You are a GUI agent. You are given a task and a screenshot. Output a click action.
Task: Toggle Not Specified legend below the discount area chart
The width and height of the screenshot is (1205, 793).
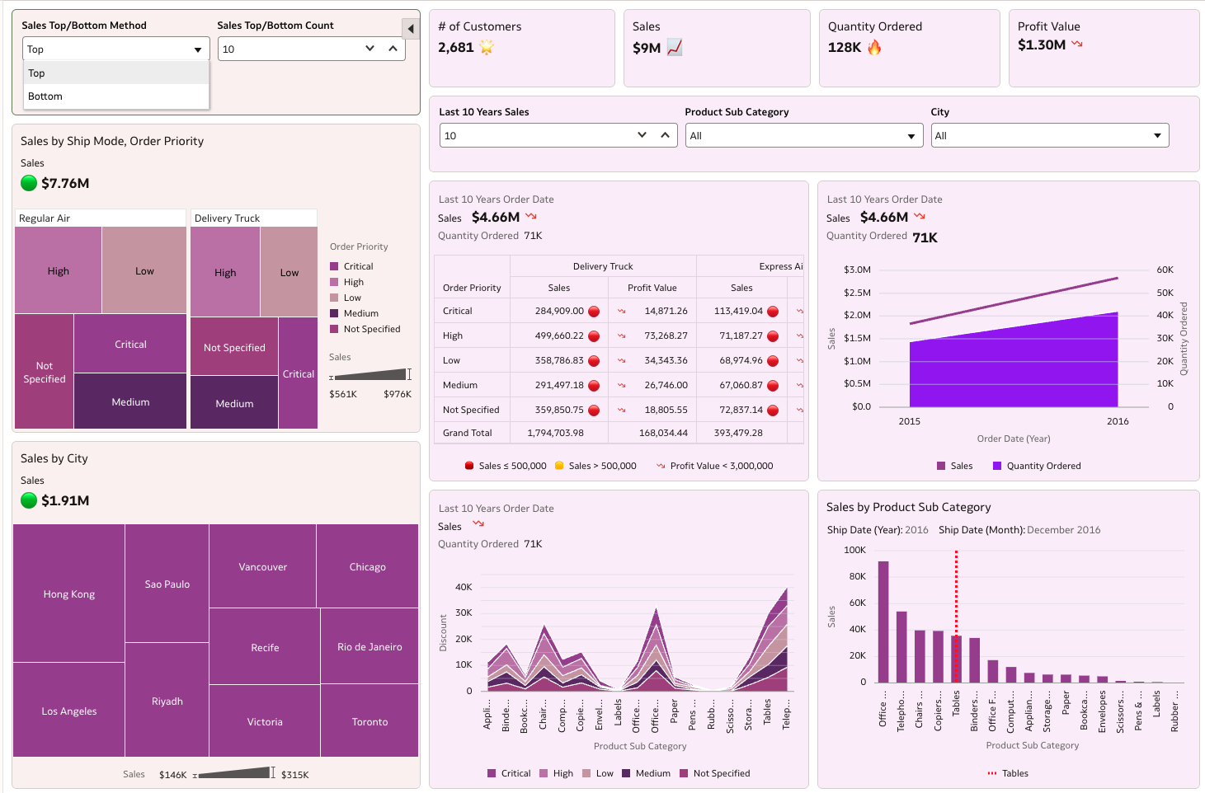coord(714,773)
